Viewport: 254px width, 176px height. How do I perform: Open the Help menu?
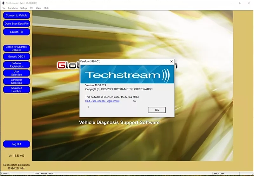click(x=46, y=8)
